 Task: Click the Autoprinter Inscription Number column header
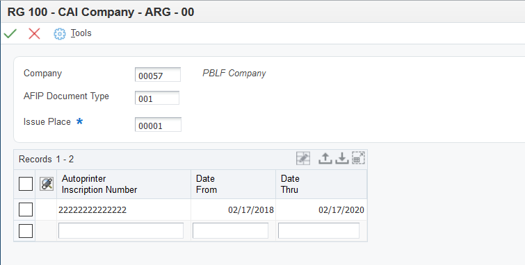pyautogui.click(x=124, y=184)
